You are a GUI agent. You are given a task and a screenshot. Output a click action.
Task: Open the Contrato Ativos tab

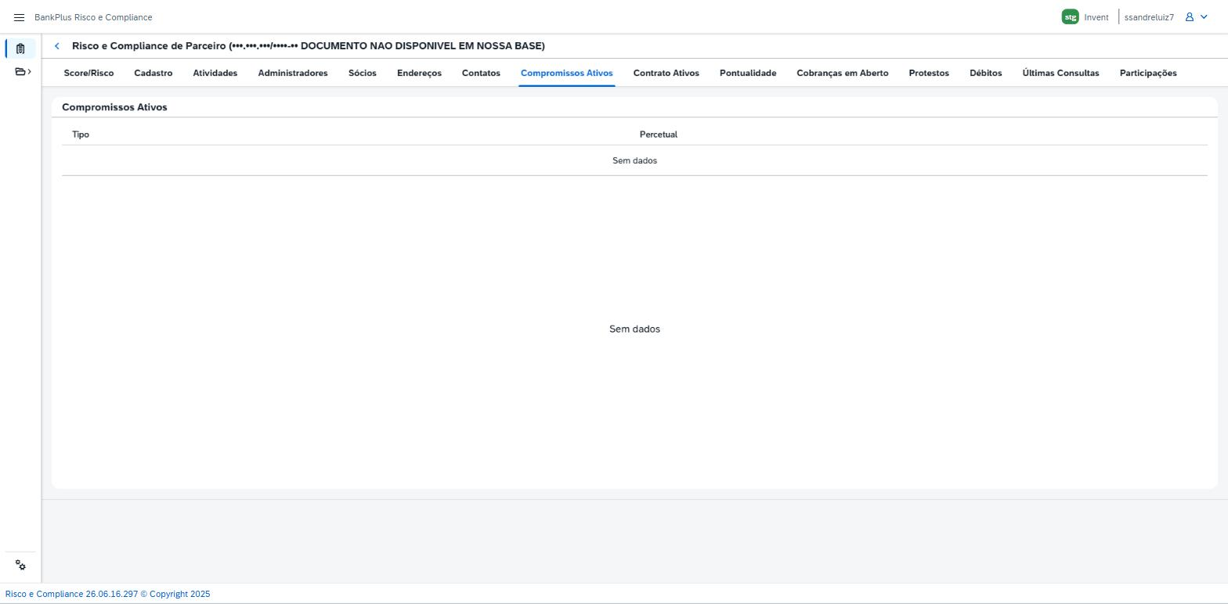coord(666,73)
